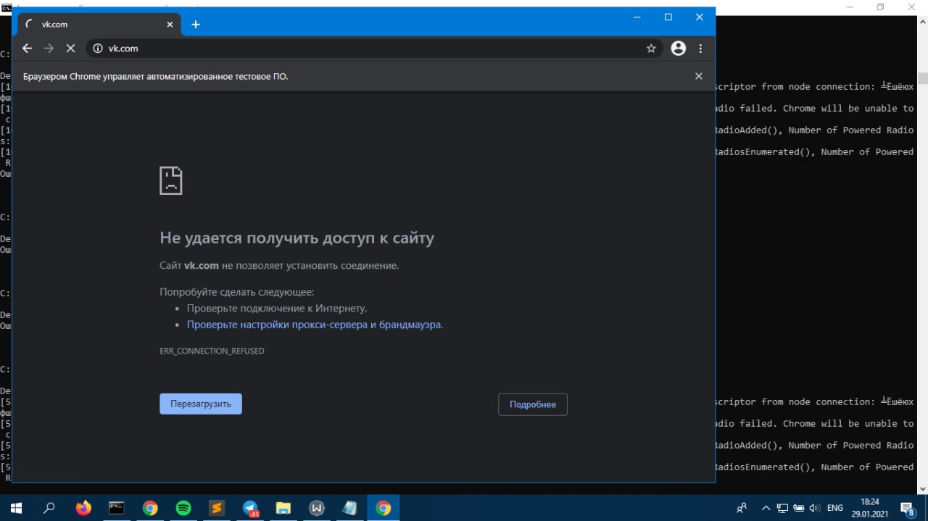This screenshot has height=521, width=928.
Task: Dismiss the automated test software infobar
Action: click(698, 76)
